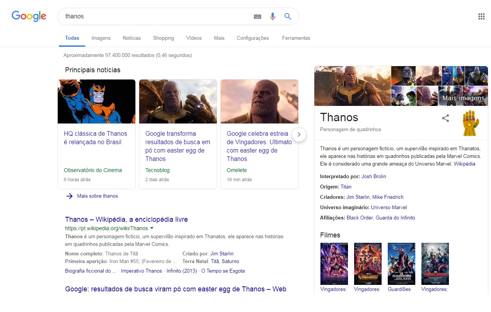491x312 pixels.
Task: Click the Mike Friedrich link
Action: pos(388,197)
